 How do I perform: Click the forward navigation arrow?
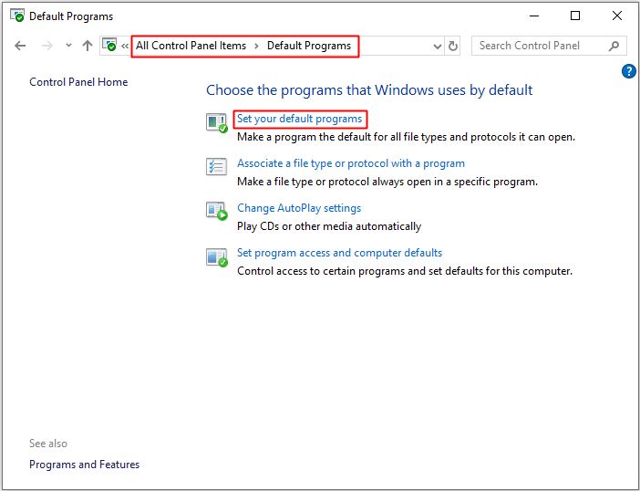coord(47,46)
